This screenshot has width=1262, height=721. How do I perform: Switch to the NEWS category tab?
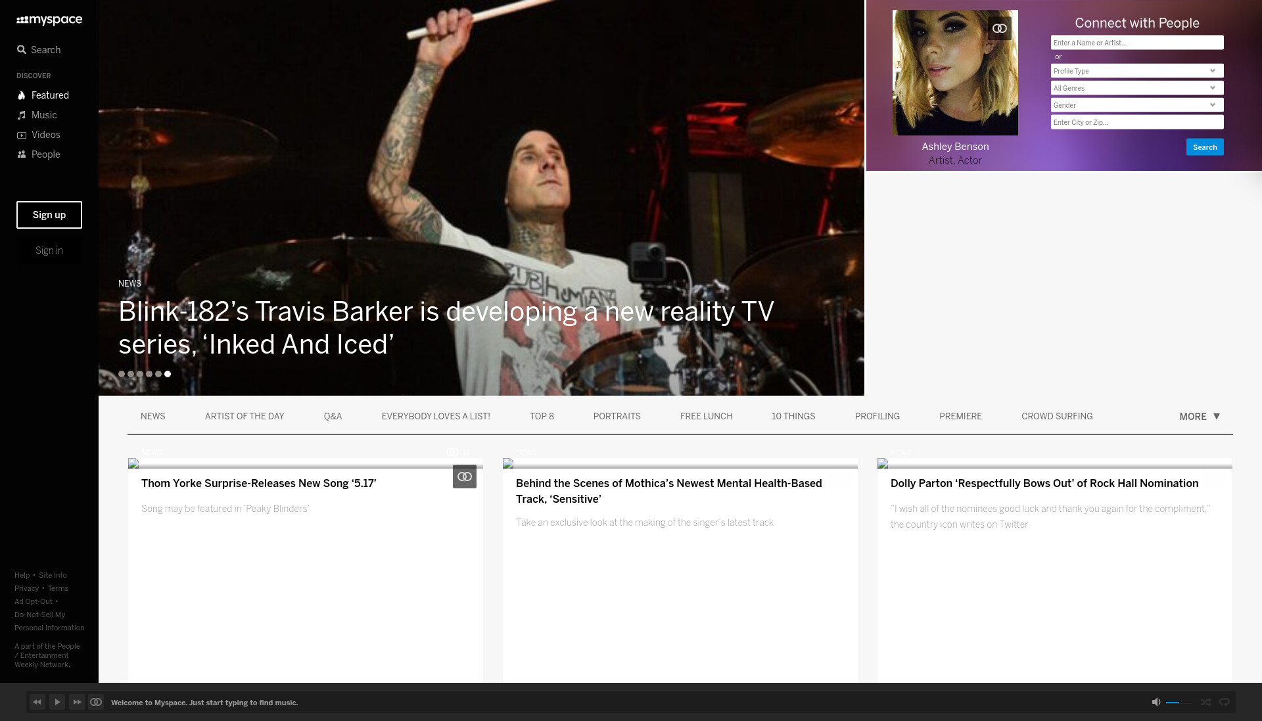tap(153, 416)
